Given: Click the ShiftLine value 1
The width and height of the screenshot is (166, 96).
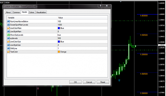Looking at the screenshot, I should (58, 48).
